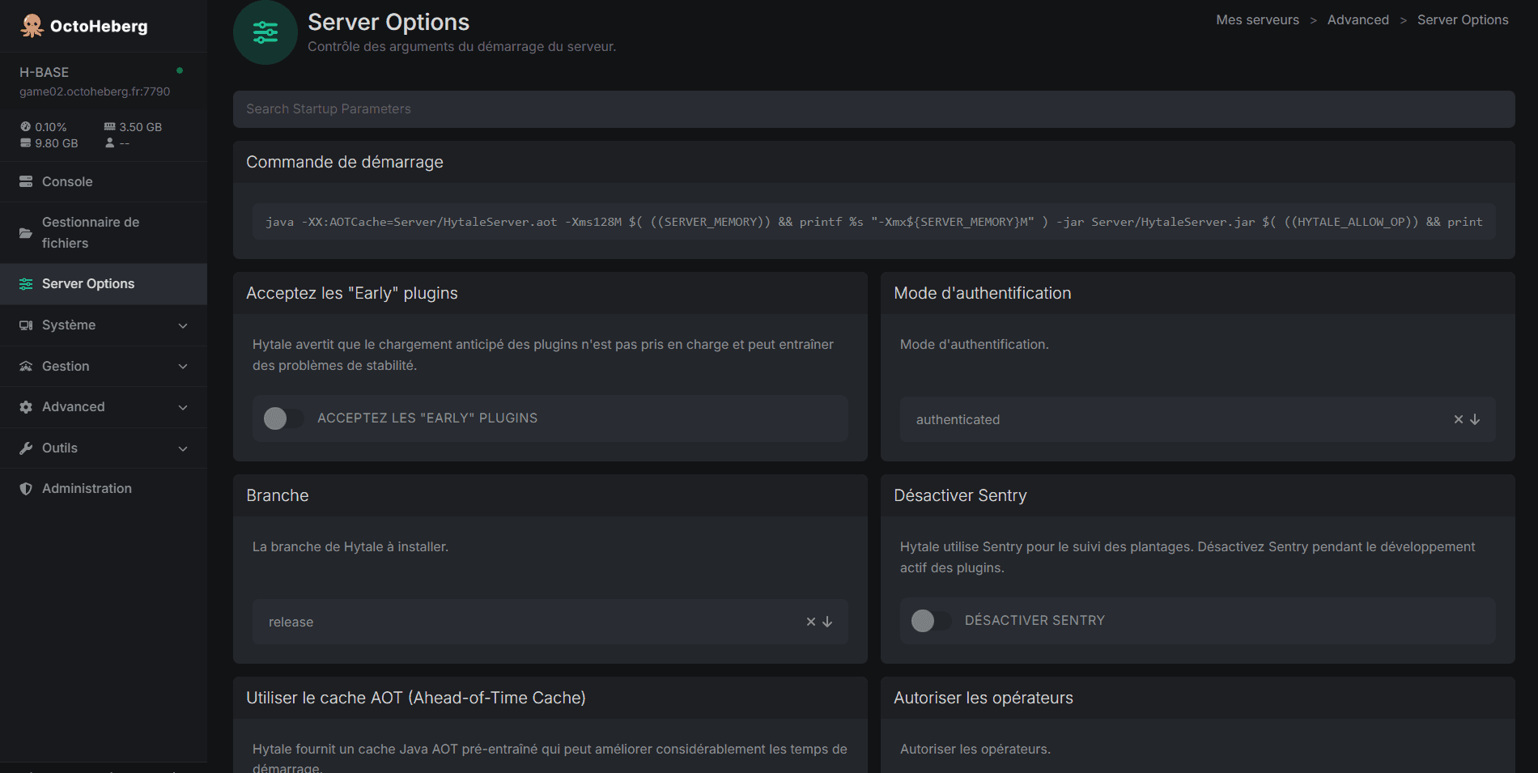Click the Acceptez les "Early" plugins heading

(352, 293)
